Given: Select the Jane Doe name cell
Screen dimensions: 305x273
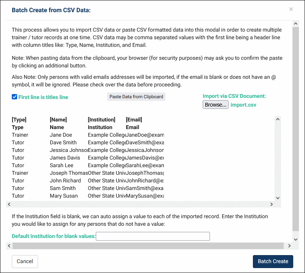Looking at the screenshot, I should [x=61, y=135].
